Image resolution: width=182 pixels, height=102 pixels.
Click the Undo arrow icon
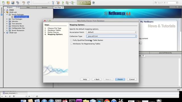point(24,3)
